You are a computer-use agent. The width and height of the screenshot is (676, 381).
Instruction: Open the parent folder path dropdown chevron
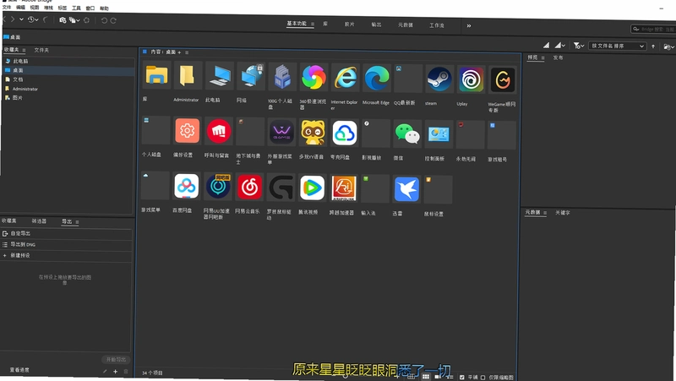tap(22, 19)
